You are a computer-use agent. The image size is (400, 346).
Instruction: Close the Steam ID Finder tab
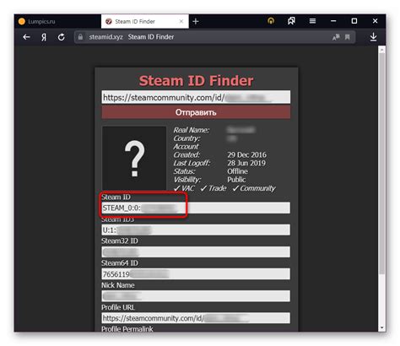(x=181, y=21)
